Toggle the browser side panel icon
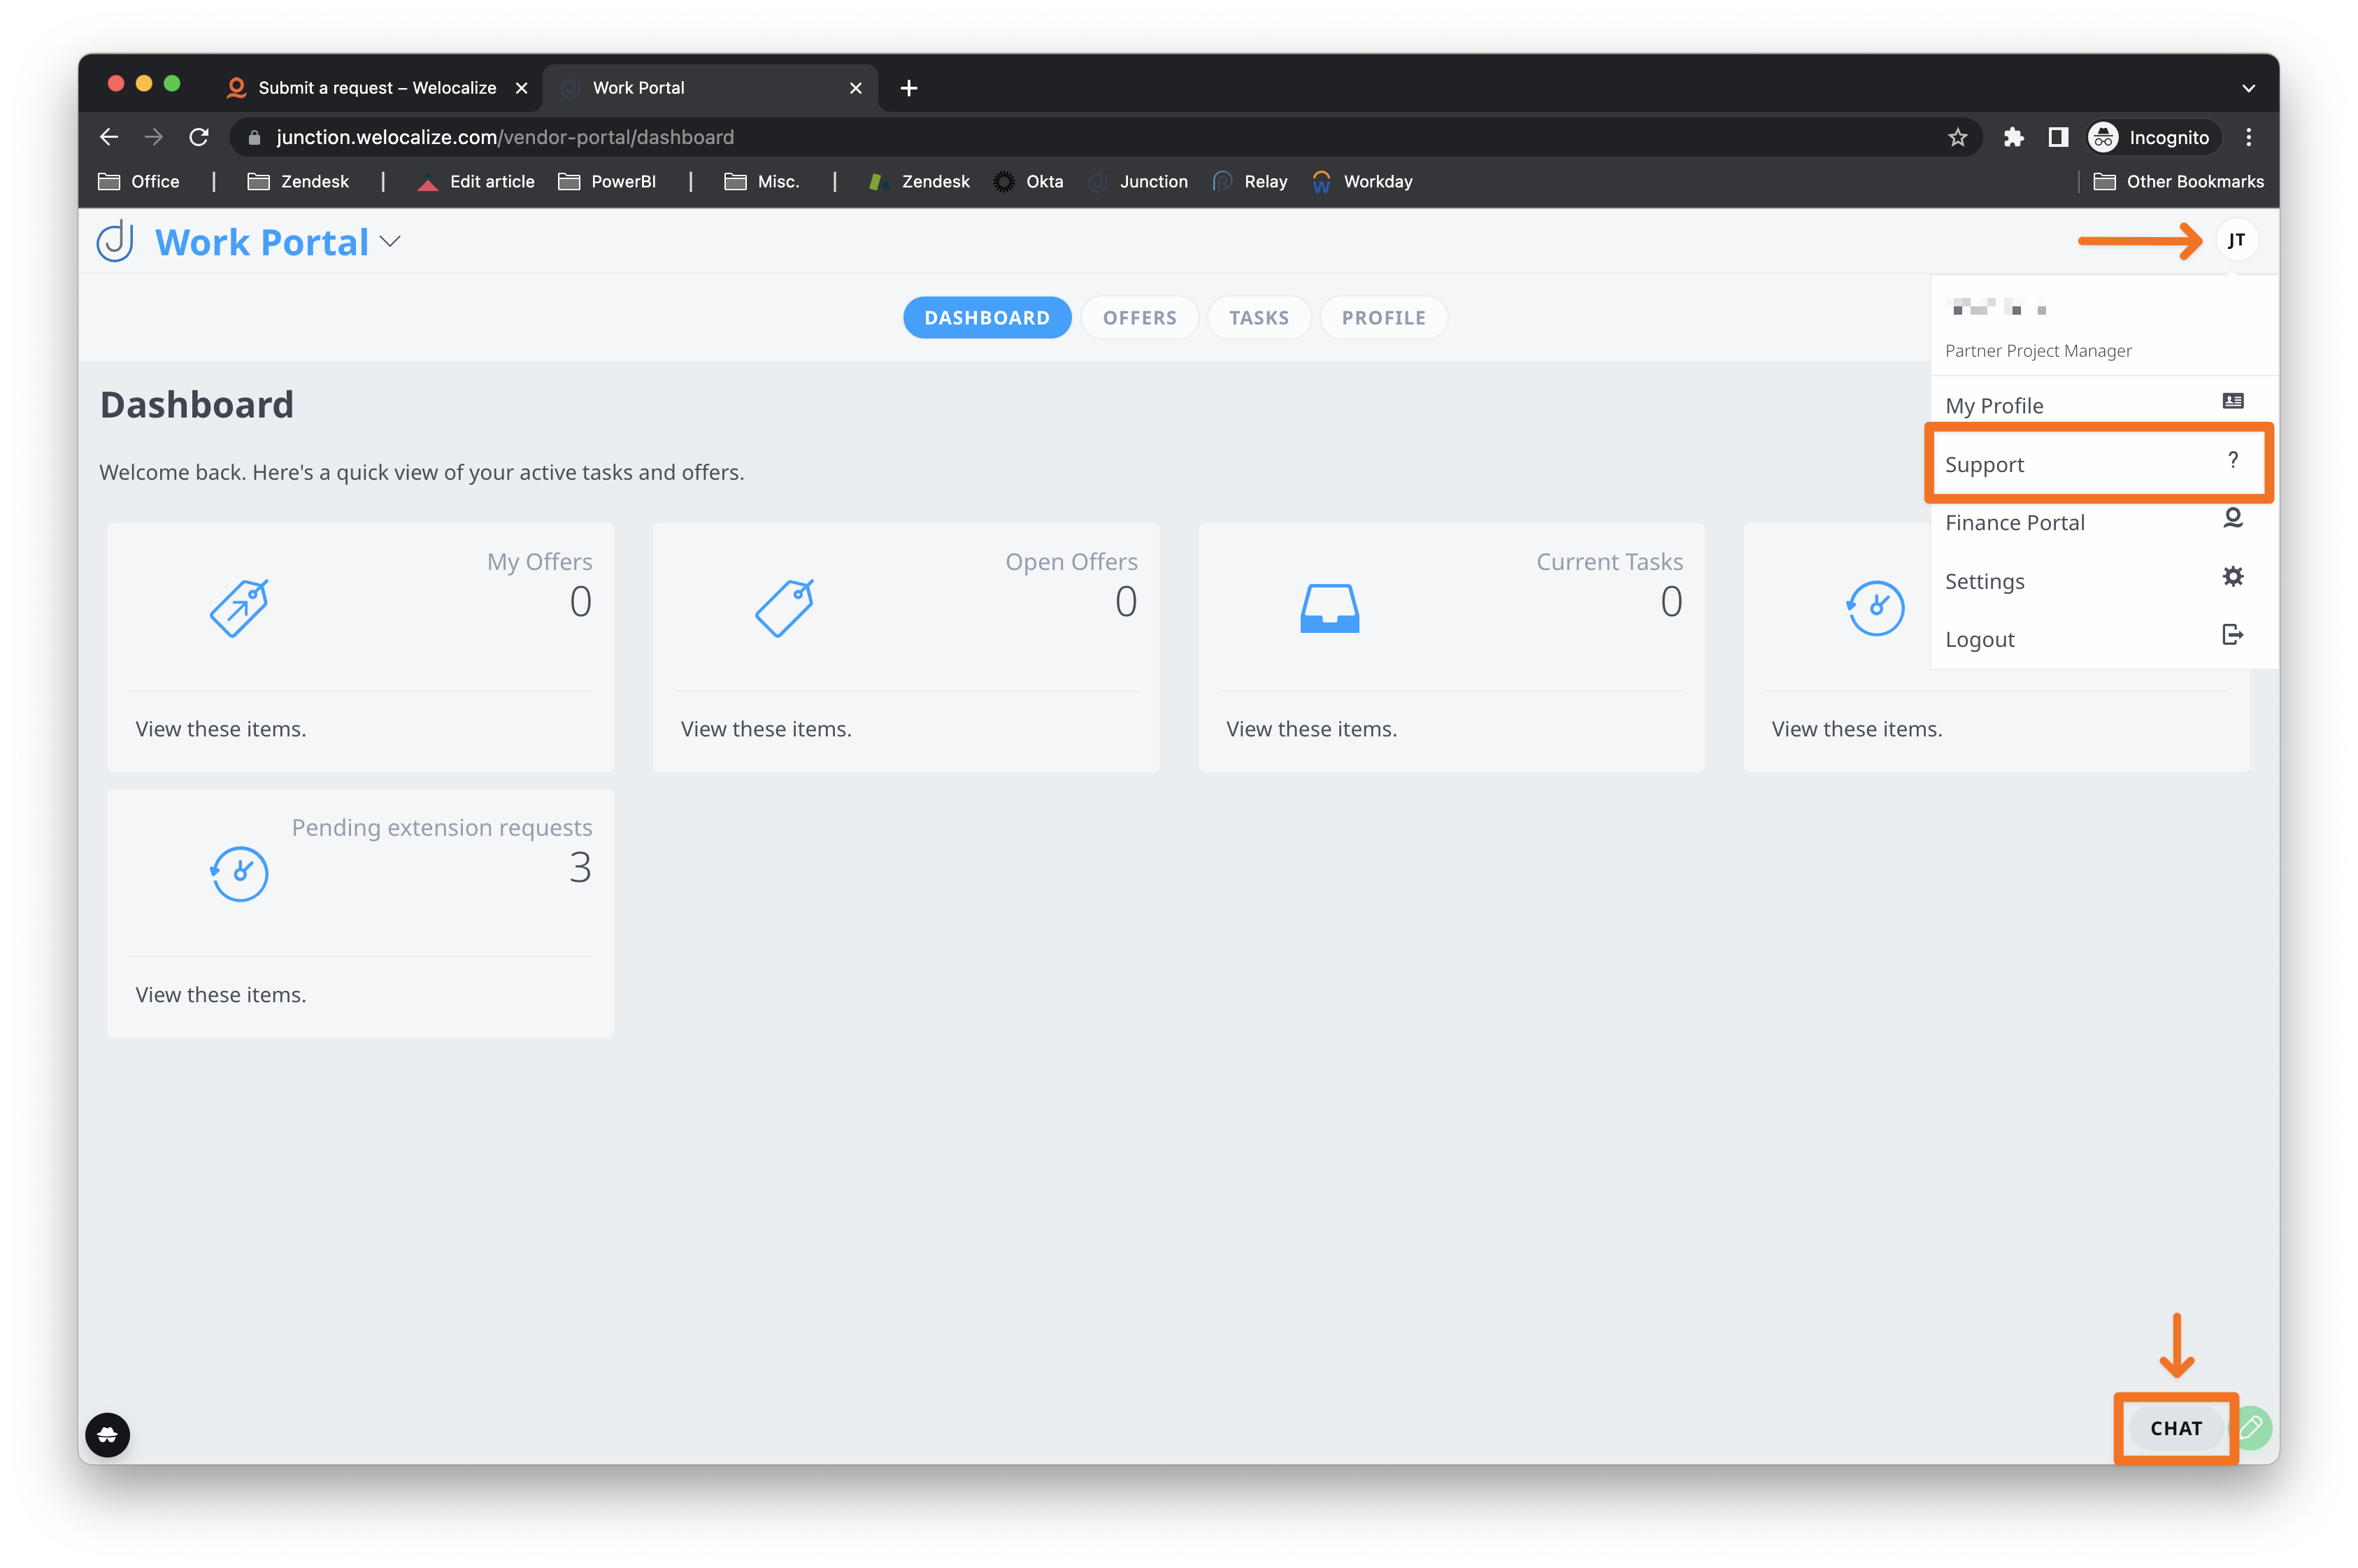Image resolution: width=2358 pixels, height=1568 pixels. click(2058, 137)
